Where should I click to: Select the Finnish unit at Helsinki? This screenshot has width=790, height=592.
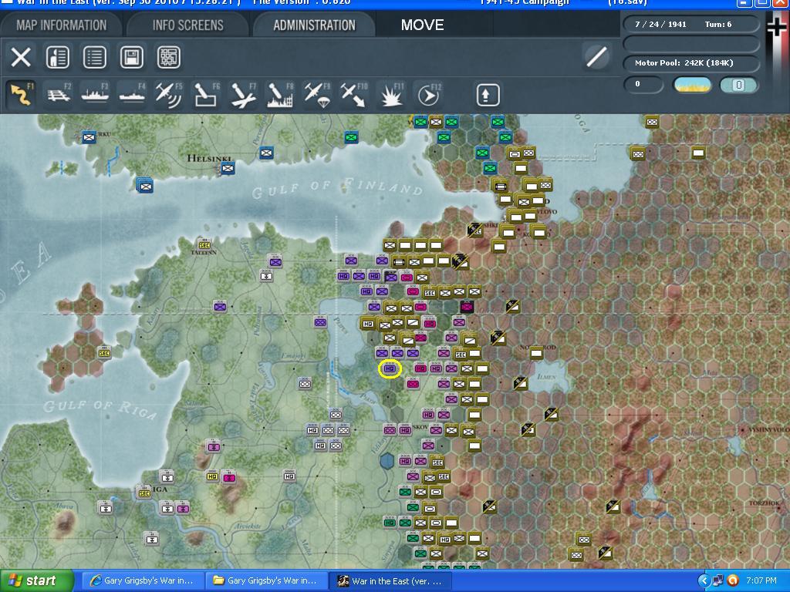[x=228, y=167]
